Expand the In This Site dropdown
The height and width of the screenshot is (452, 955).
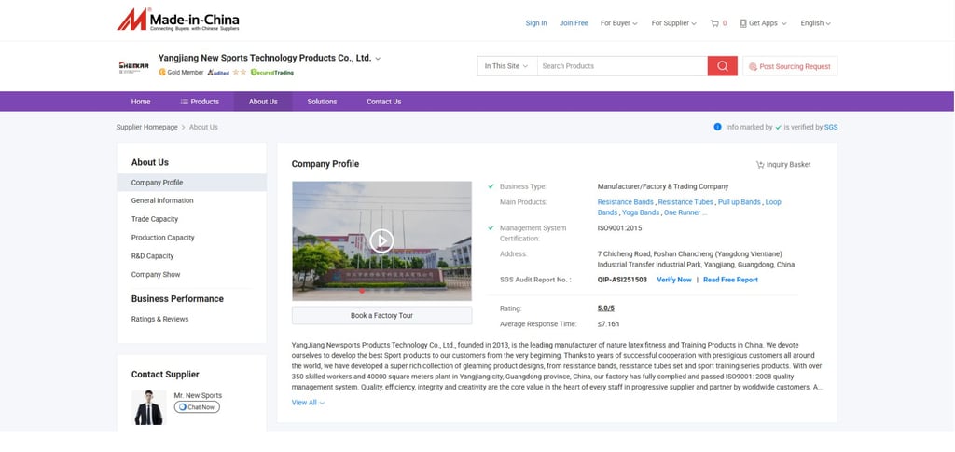pos(506,66)
